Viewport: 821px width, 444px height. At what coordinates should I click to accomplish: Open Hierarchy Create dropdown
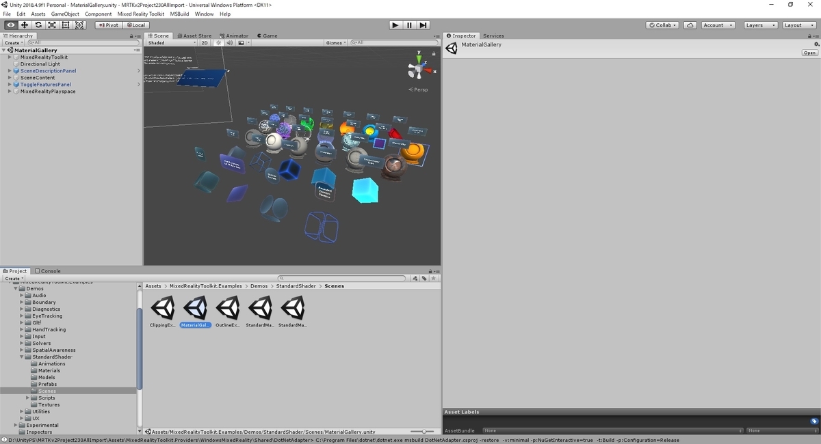click(x=13, y=42)
